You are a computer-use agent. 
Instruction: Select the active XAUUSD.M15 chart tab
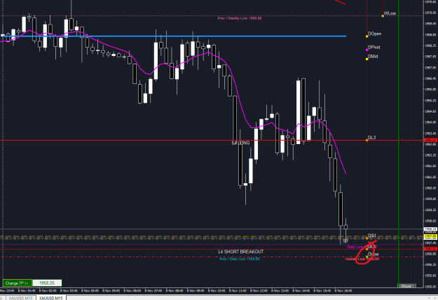51,298
